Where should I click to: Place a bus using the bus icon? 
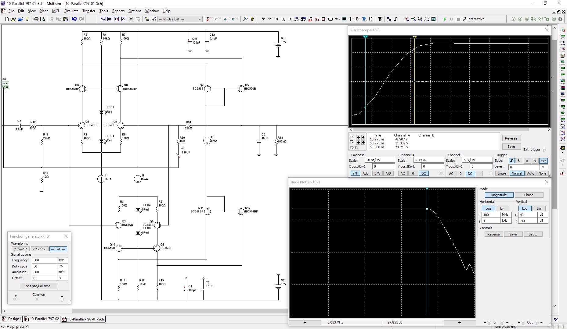pos(396,19)
